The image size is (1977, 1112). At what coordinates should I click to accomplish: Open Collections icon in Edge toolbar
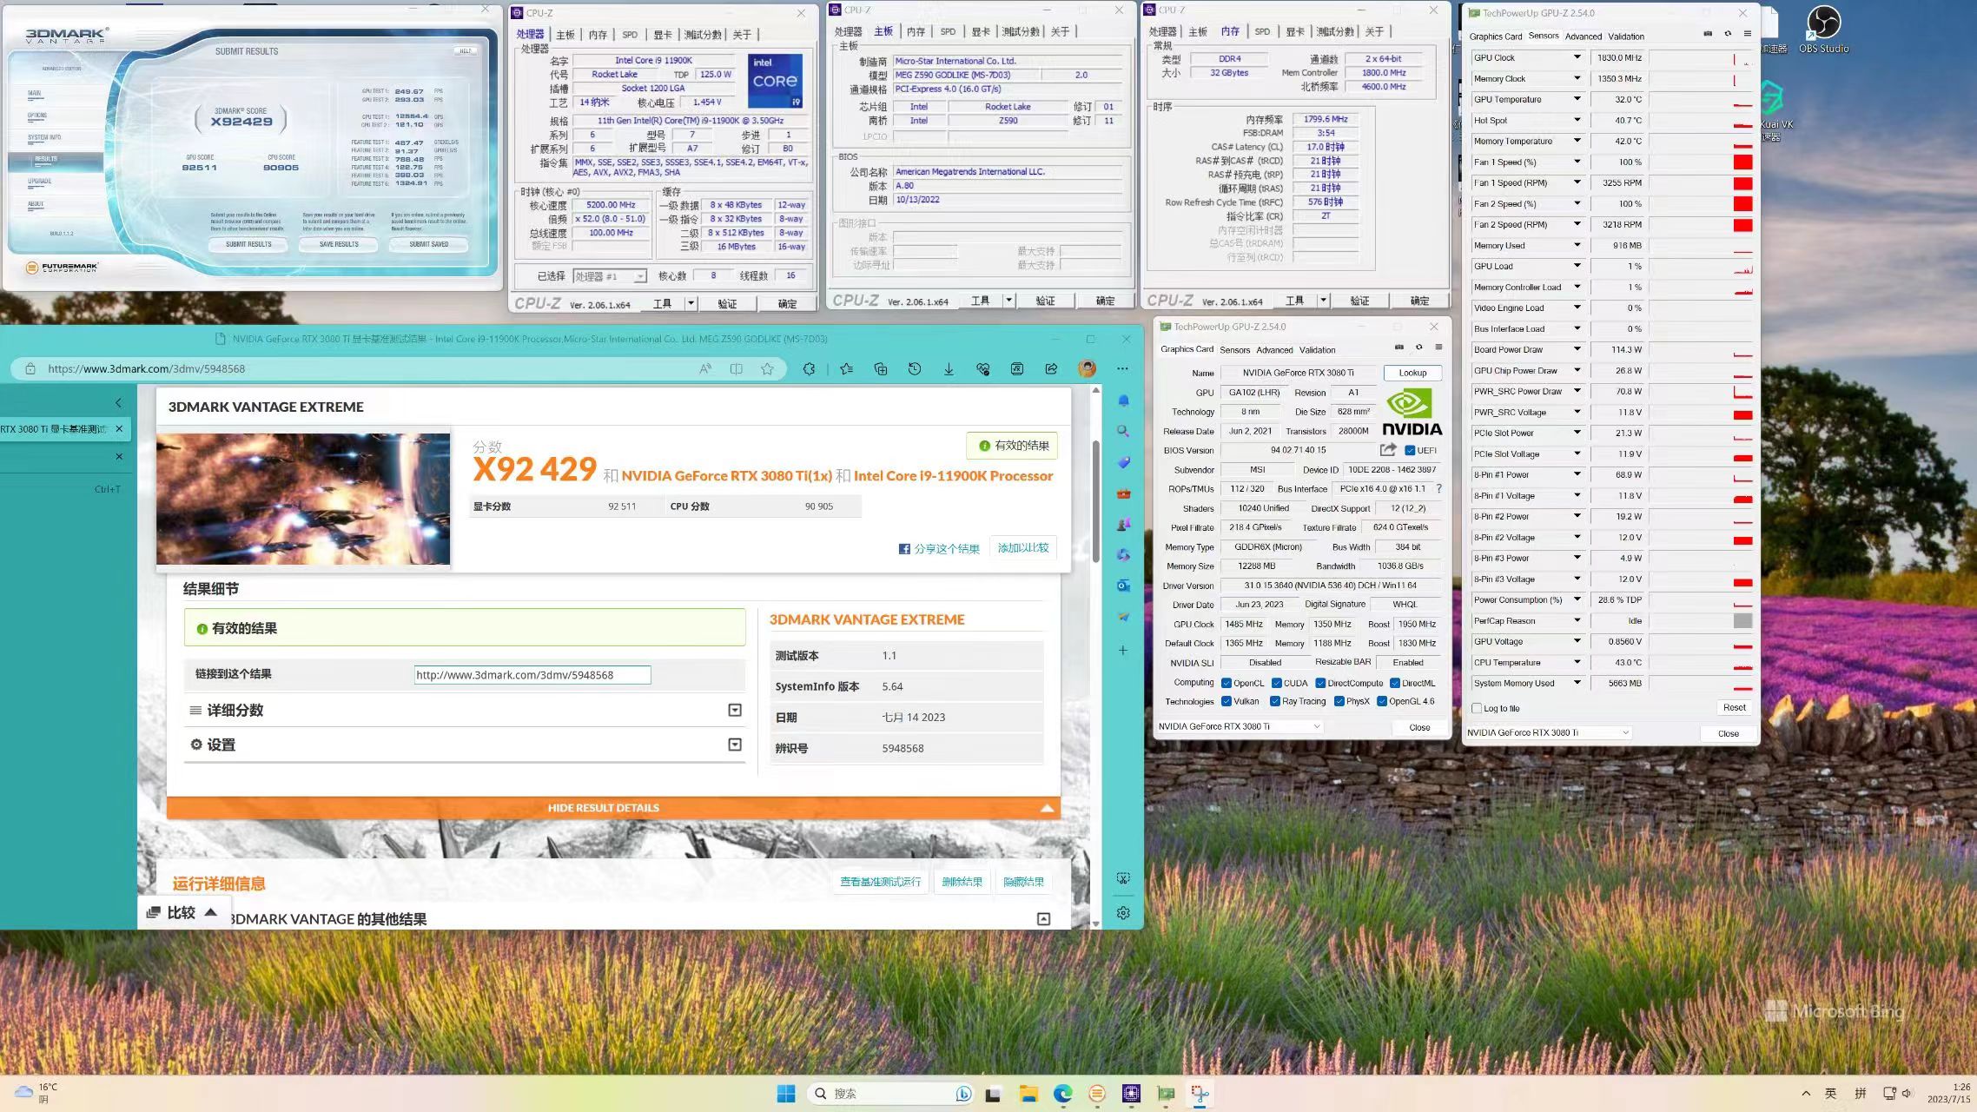click(881, 368)
